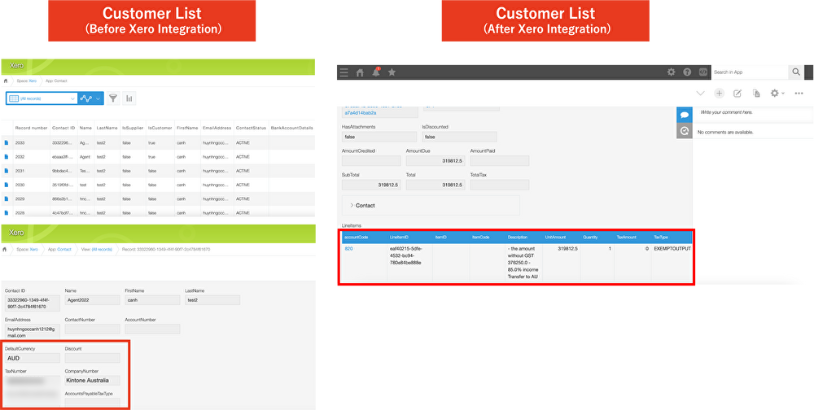Click the table view icon in view selector

click(x=14, y=98)
